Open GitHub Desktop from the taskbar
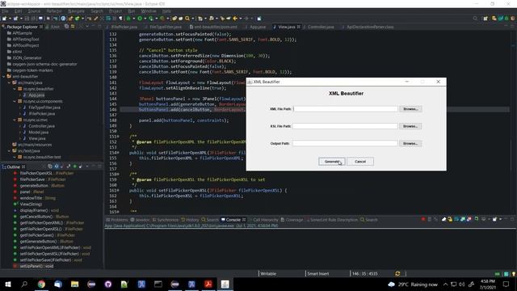 pos(108,284)
